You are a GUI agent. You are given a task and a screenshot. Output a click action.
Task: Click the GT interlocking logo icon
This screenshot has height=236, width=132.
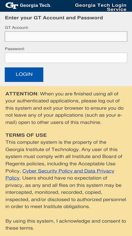click(x=12, y=6)
